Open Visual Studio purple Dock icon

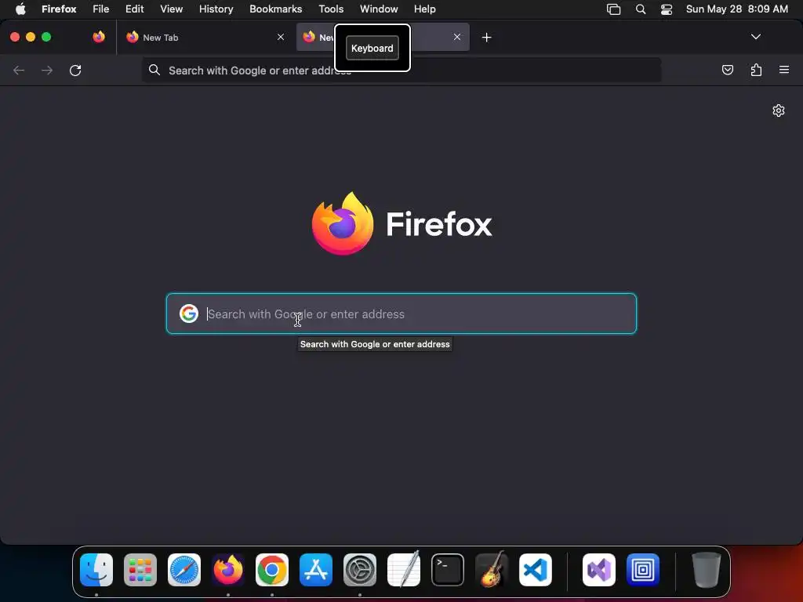(x=599, y=569)
